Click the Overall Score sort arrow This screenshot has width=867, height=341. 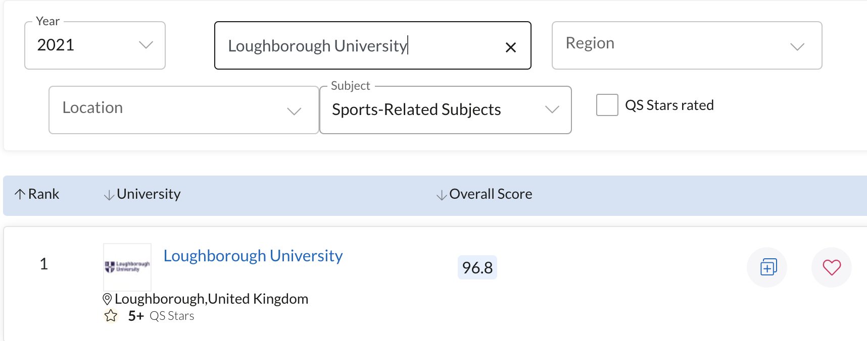[x=441, y=195]
